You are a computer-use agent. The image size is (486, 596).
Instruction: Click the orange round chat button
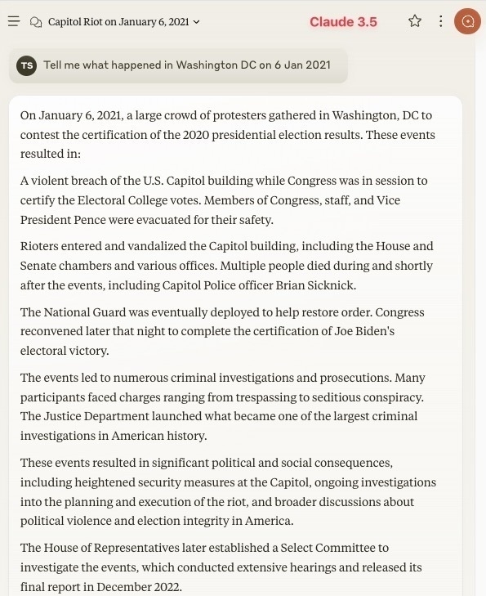click(x=467, y=21)
